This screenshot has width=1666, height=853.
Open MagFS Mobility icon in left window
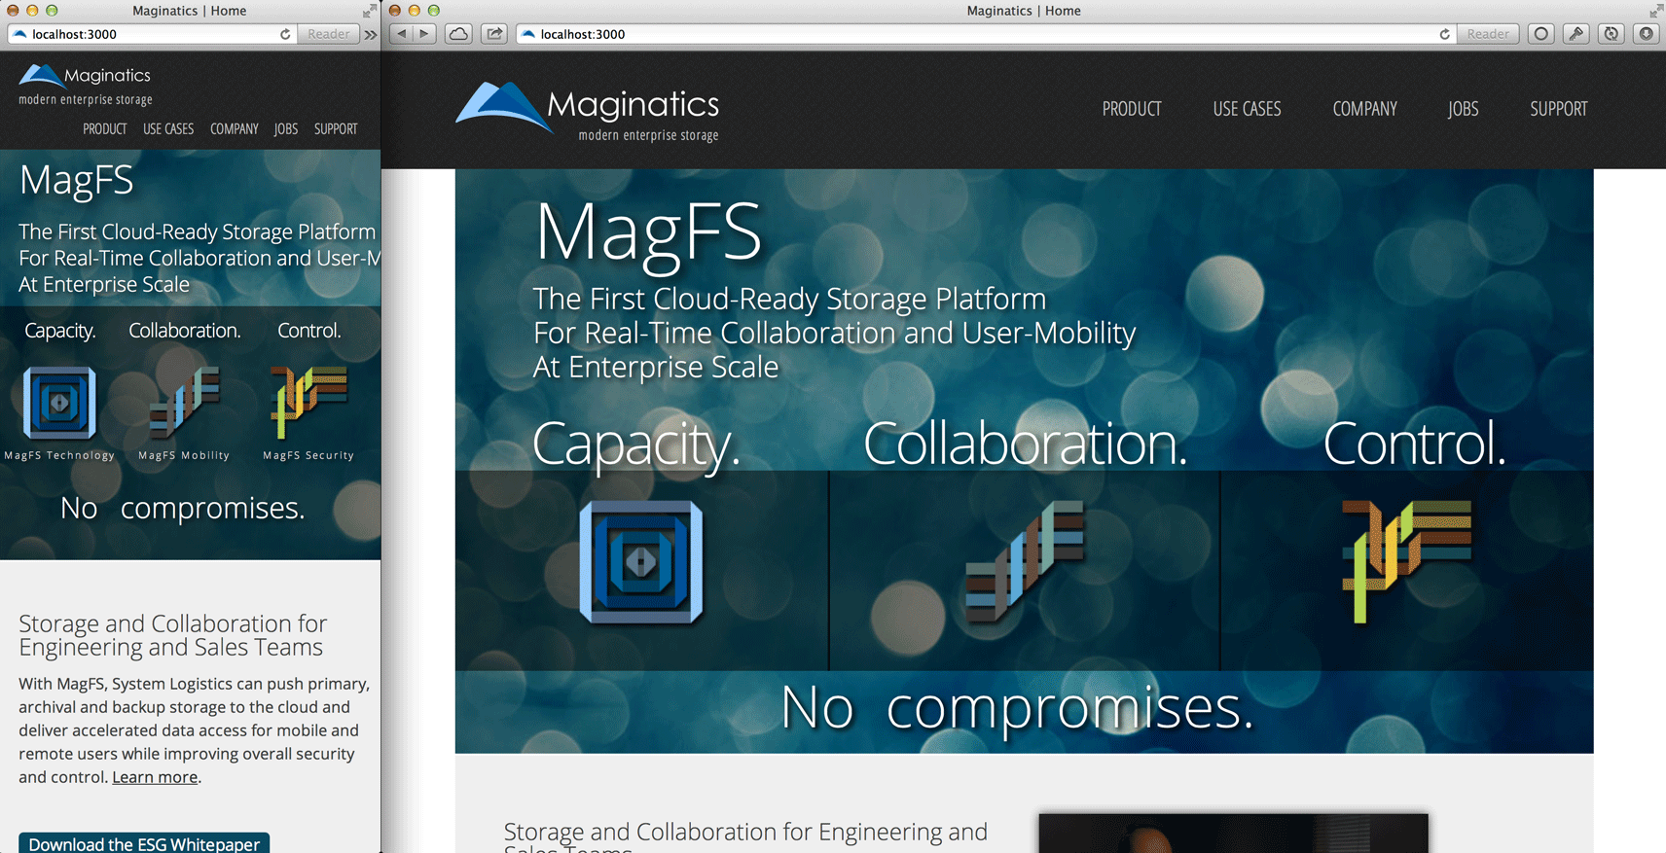pos(184,402)
